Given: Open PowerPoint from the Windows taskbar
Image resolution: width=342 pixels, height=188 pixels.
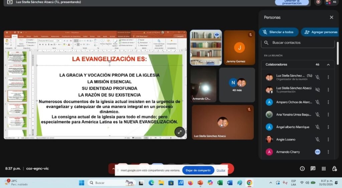Looking at the screenshot, I should [200, 183].
